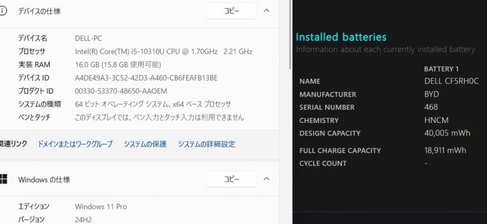
Task: Click battery name DELL CF5RH0C
Action: tap(451, 81)
